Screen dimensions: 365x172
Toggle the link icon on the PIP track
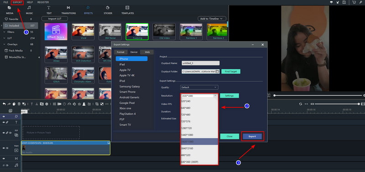(7, 133)
